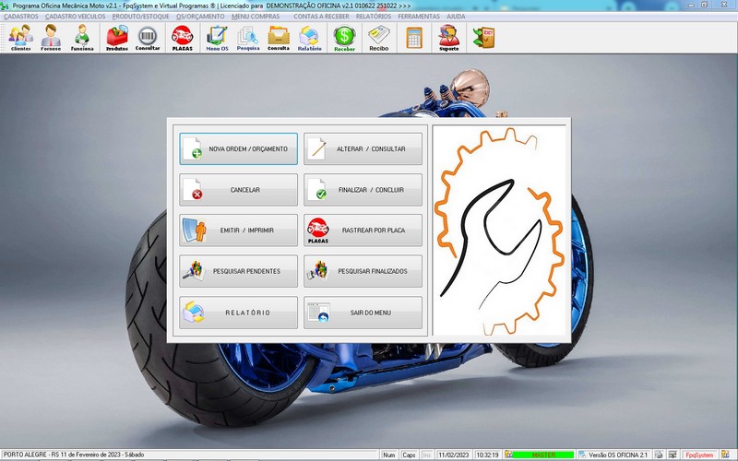Image resolution: width=738 pixels, height=461 pixels.
Task: Click the ALTERAR / CONSULTAR button
Action: [x=363, y=148]
